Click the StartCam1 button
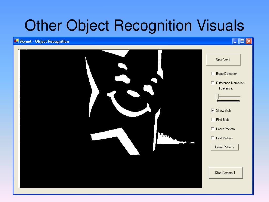Image resolution: width=269 pixels, height=202 pixels. click(x=224, y=60)
